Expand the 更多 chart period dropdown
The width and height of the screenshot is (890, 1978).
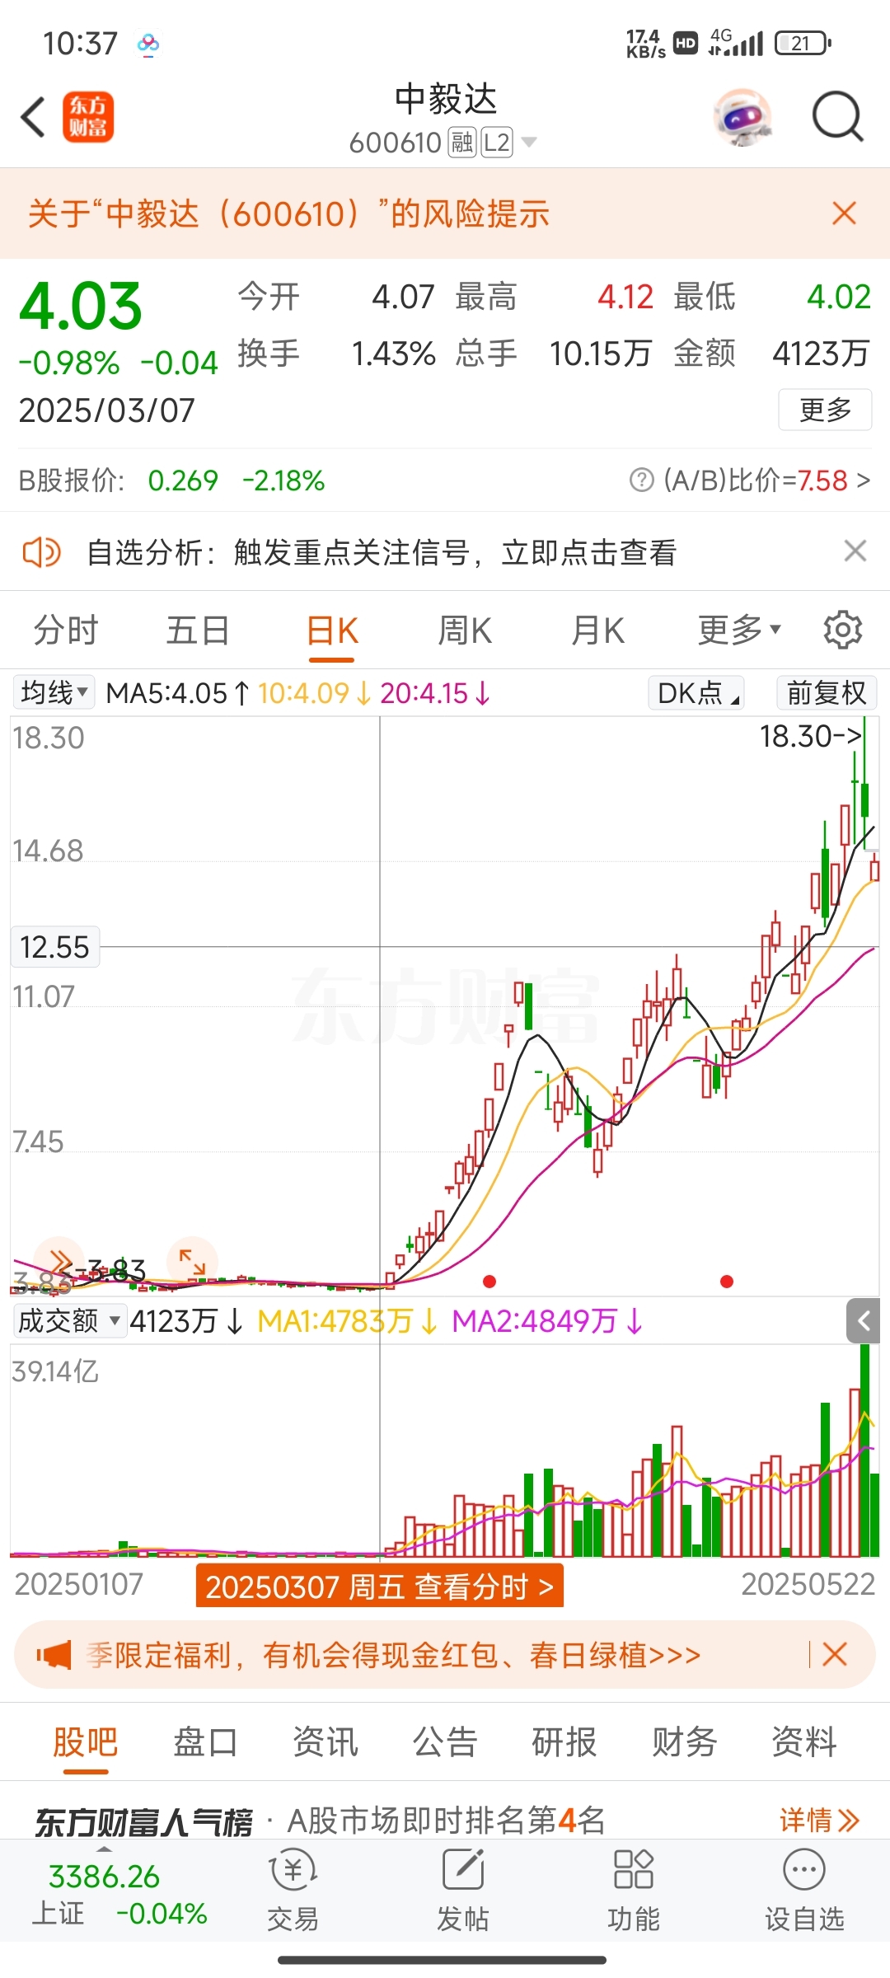[739, 630]
